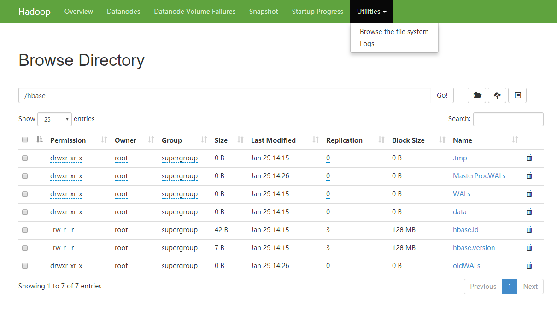Open the .tmp directory link
The height and width of the screenshot is (310, 557).
460,158
